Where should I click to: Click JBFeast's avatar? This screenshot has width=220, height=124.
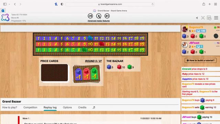(185, 45)
